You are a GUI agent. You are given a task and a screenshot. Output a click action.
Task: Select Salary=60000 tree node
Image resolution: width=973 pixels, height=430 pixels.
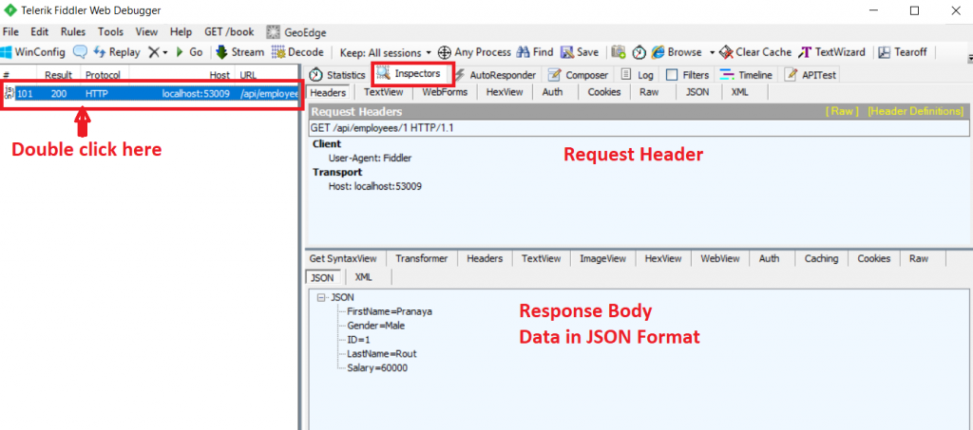click(377, 368)
